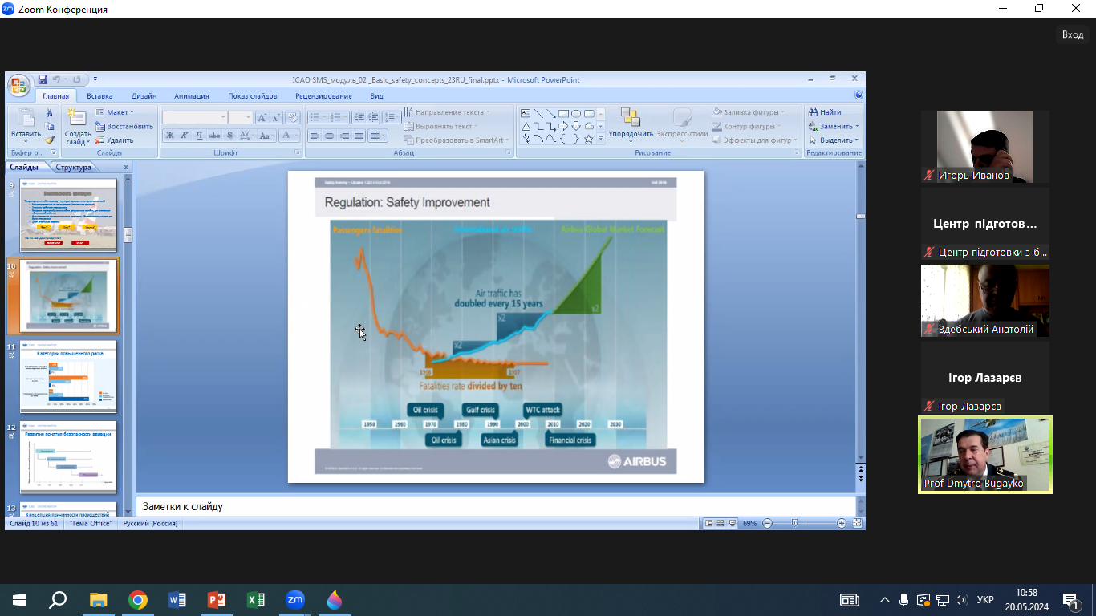Click the Вход button in Zoom
Viewport: 1096px width, 616px height.
click(x=1072, y=34)
